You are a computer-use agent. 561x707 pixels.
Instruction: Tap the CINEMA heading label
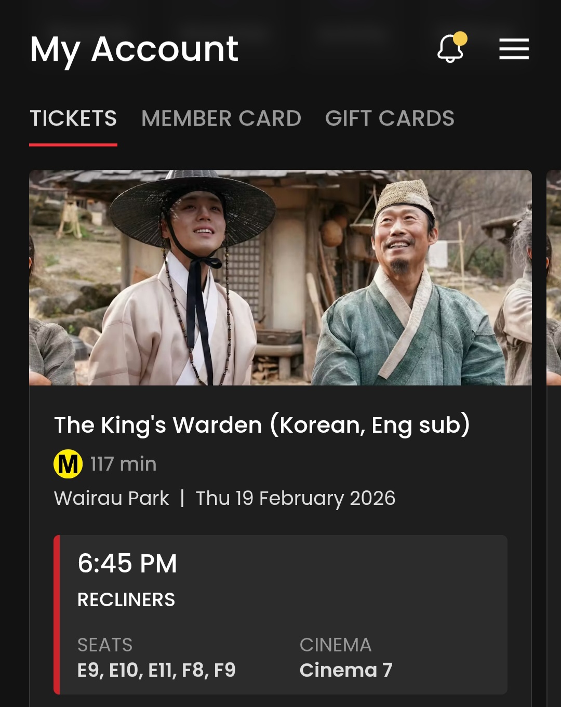[x=336, y=645]
